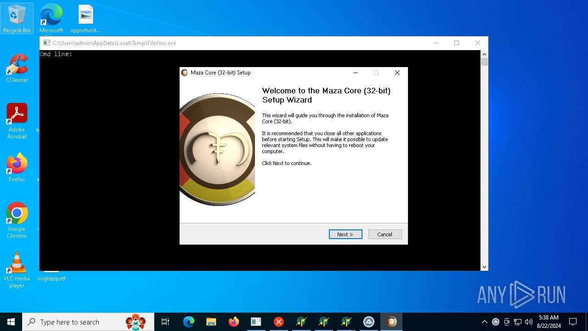Click the "Cmd line:" text in console

click(56, 54)
